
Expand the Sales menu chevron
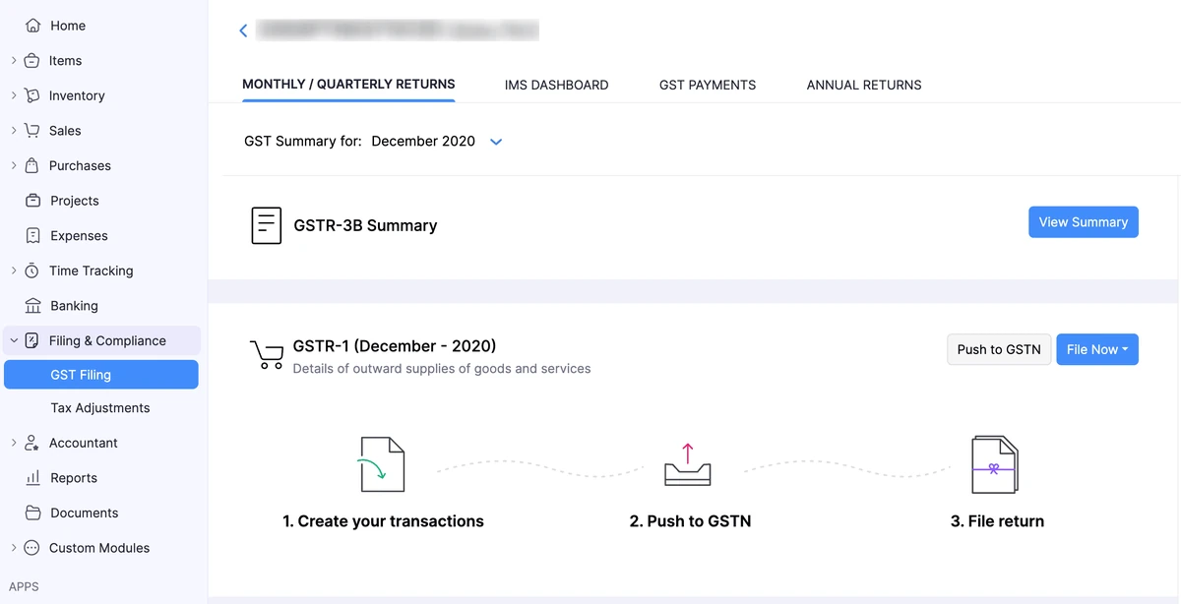(x=14, y=130)
